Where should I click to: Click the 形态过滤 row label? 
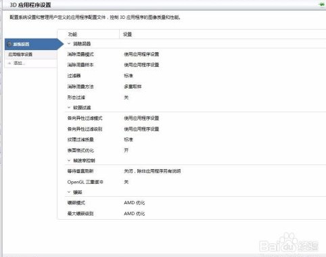pos(76,97)
